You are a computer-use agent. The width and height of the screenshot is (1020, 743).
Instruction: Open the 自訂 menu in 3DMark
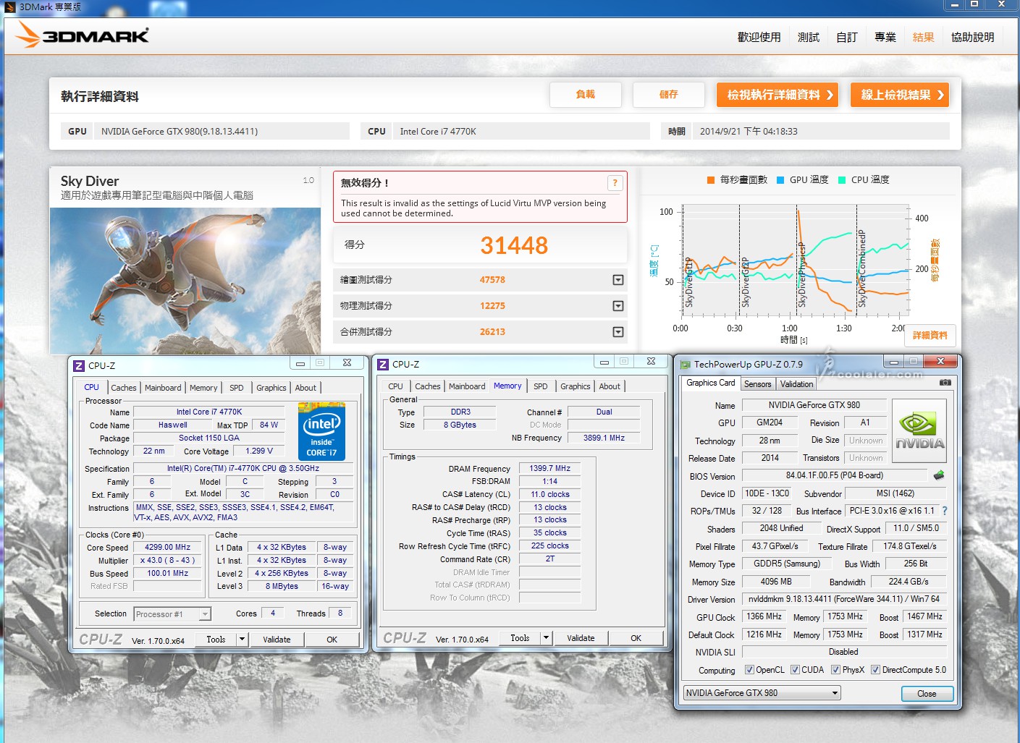pos(847,37)
